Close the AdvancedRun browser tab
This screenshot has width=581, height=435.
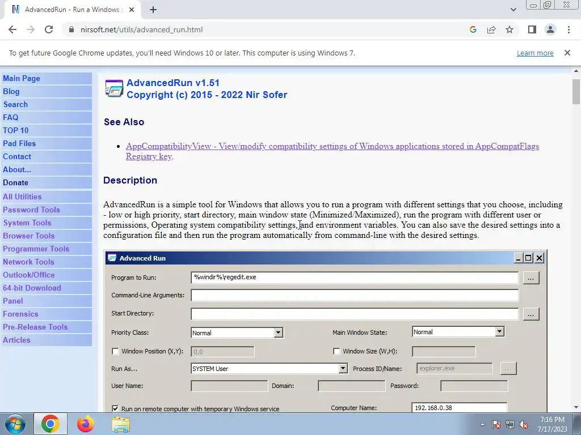(132, 10)
